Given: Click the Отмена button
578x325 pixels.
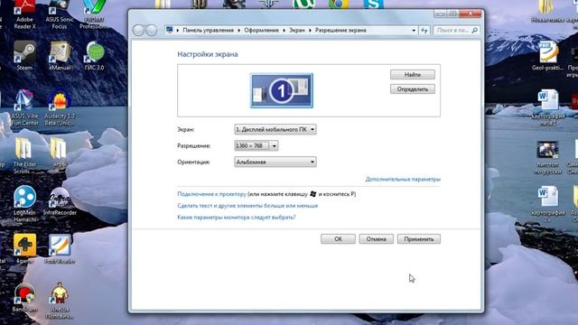Looking at the screenshot, I should (377, 238).
